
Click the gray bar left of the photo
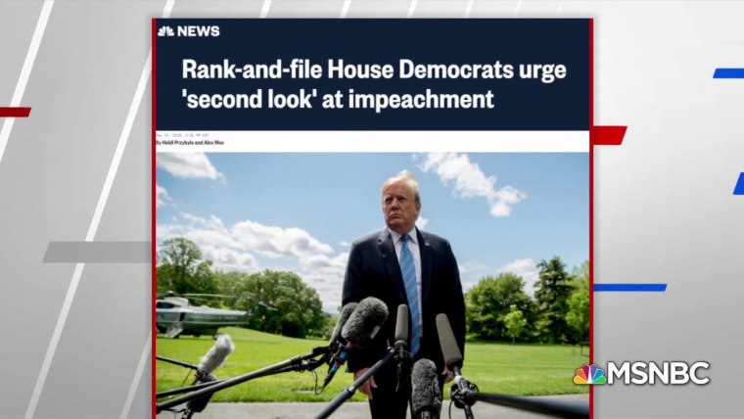(98, 252)
